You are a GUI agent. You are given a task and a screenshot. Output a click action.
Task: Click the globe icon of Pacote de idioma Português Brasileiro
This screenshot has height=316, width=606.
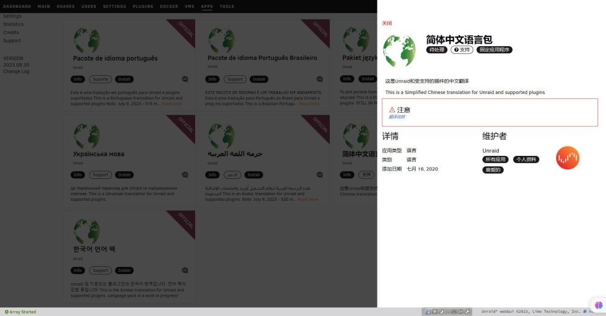pos(221,40)
